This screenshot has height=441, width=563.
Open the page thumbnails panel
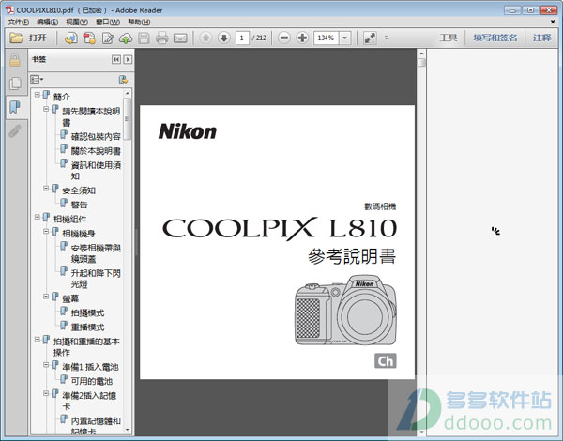15,84
